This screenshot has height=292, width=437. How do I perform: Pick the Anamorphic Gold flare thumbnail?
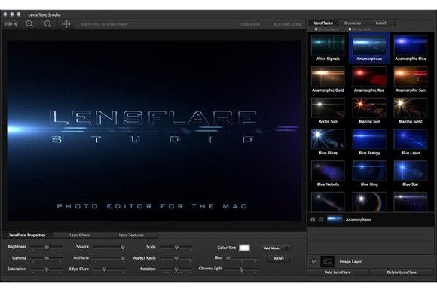328,79
